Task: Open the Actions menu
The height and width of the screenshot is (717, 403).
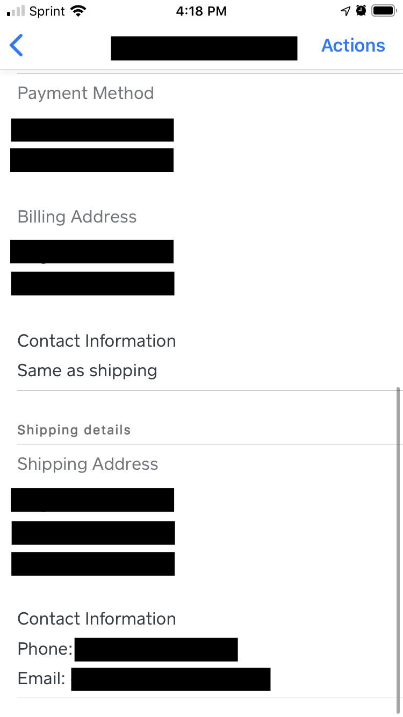Action: pyautogui.click(x=353, y=46)
